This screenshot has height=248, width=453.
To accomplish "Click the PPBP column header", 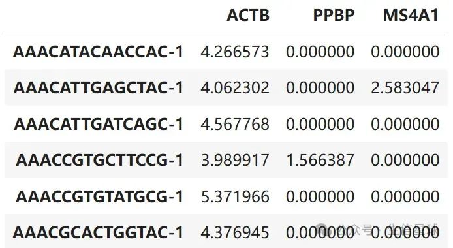I will click(x=334, y=15).
